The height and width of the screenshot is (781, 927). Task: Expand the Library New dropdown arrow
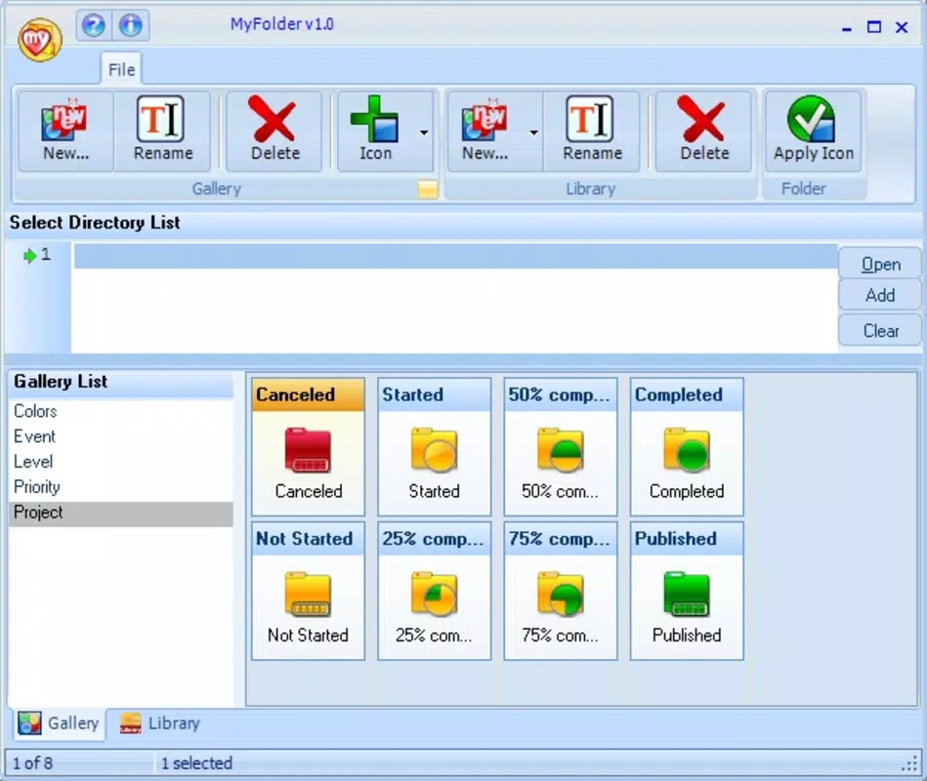(534, 132)
